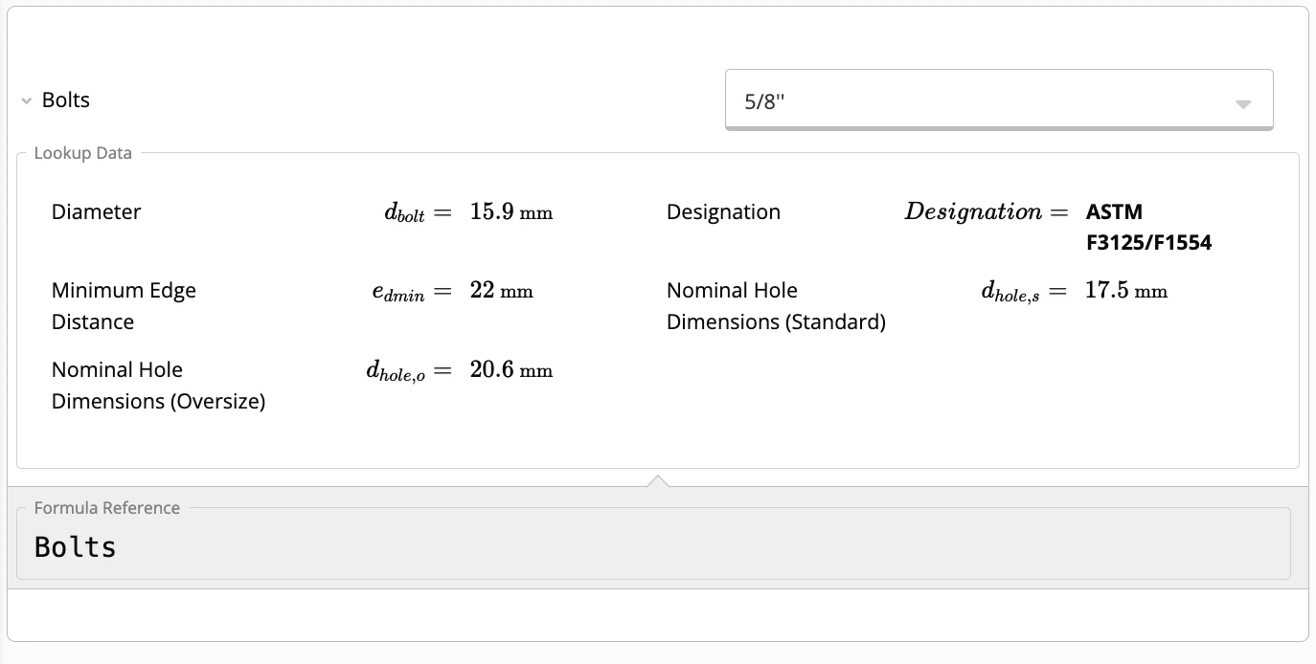Select the Lookup Data legend text

83,153
